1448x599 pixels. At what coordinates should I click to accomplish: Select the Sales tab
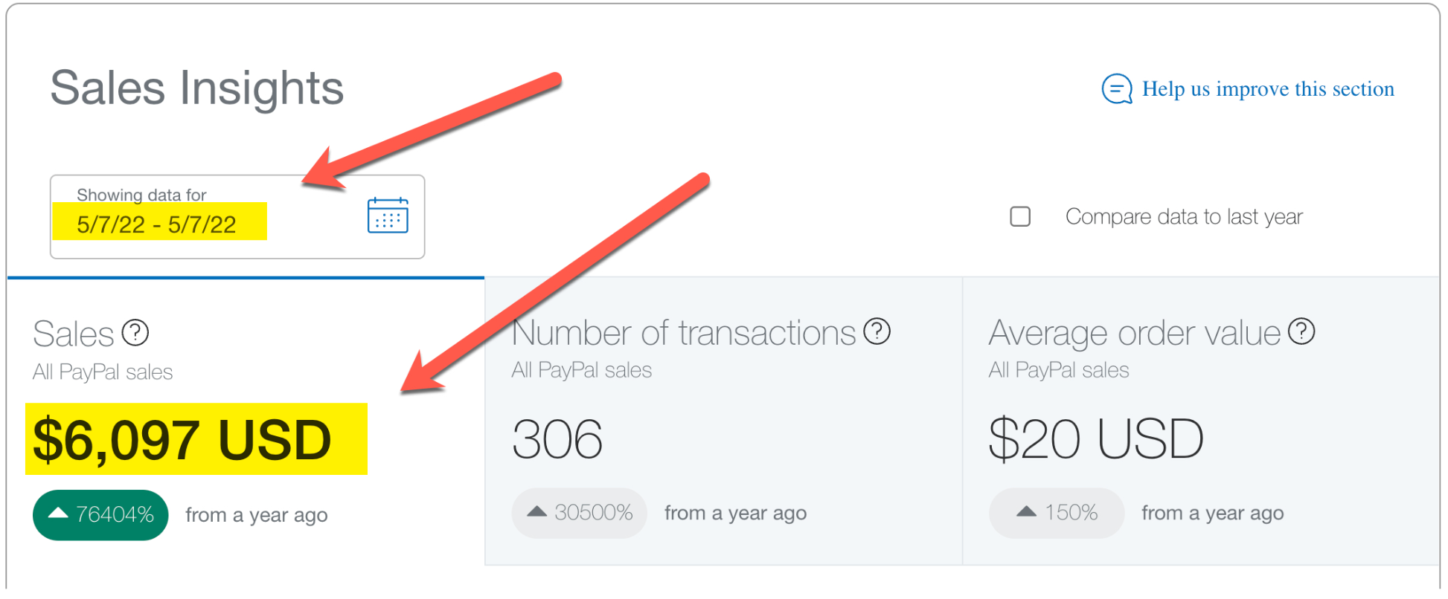pos(246,422)
